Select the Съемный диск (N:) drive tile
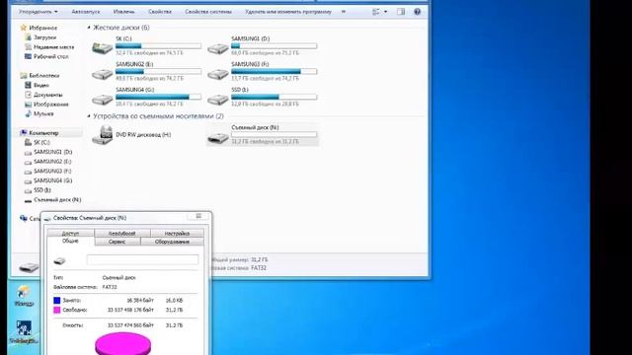The width and height of the screenshot is (632, 355). (262, 135)
